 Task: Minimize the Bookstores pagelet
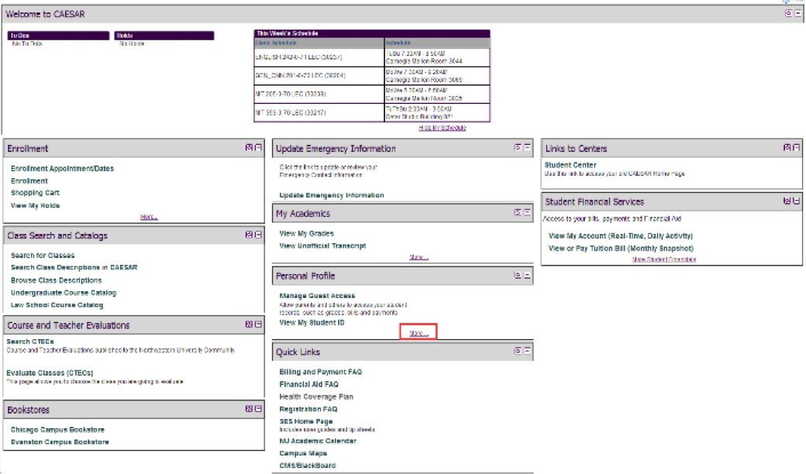click(259, 409)
